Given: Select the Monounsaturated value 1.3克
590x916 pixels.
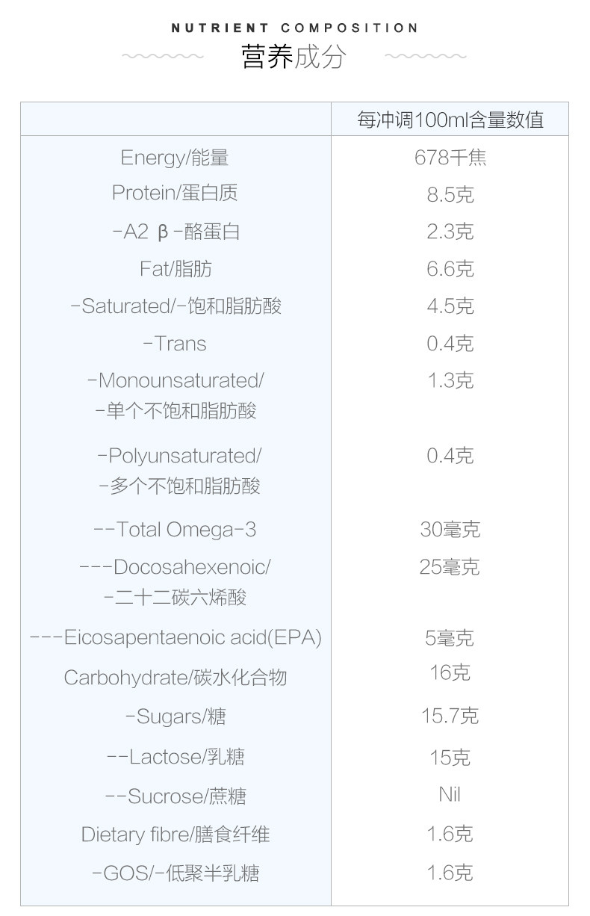Looking at the screenshot, I should (x=450, y=381).
